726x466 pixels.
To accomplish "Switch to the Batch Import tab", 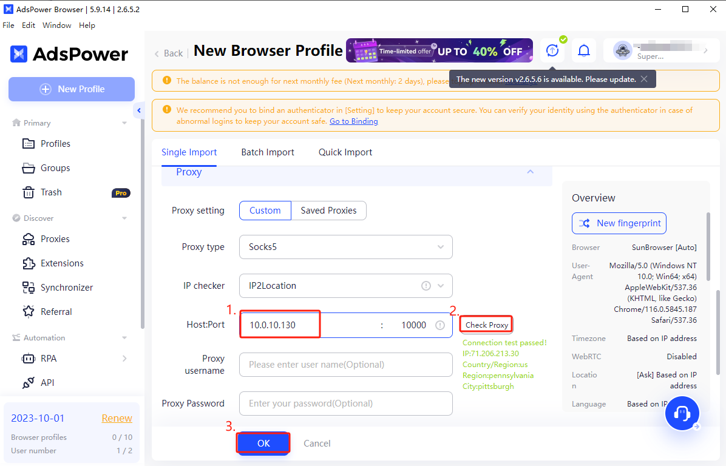I will pos(268,152).
